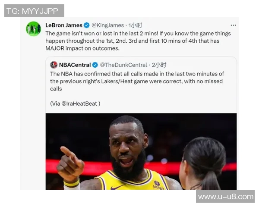259x207 pixels.
Task: Visit the @TheDunkCentral handle
Action: pos(123,65)
